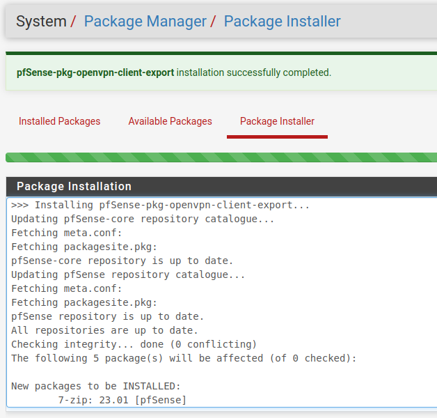Select the Package Installer tab
The image size is (437, 418).
(277, 121)
